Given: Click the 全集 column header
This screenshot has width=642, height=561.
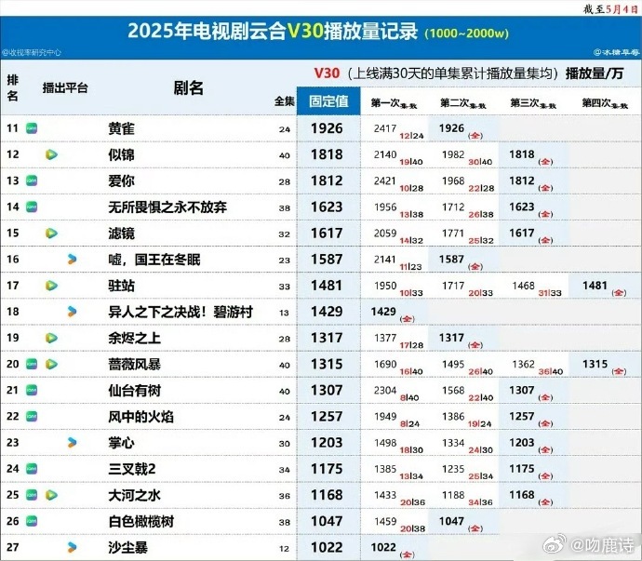Looking at the screenshot, I should [x=285, y=101].
